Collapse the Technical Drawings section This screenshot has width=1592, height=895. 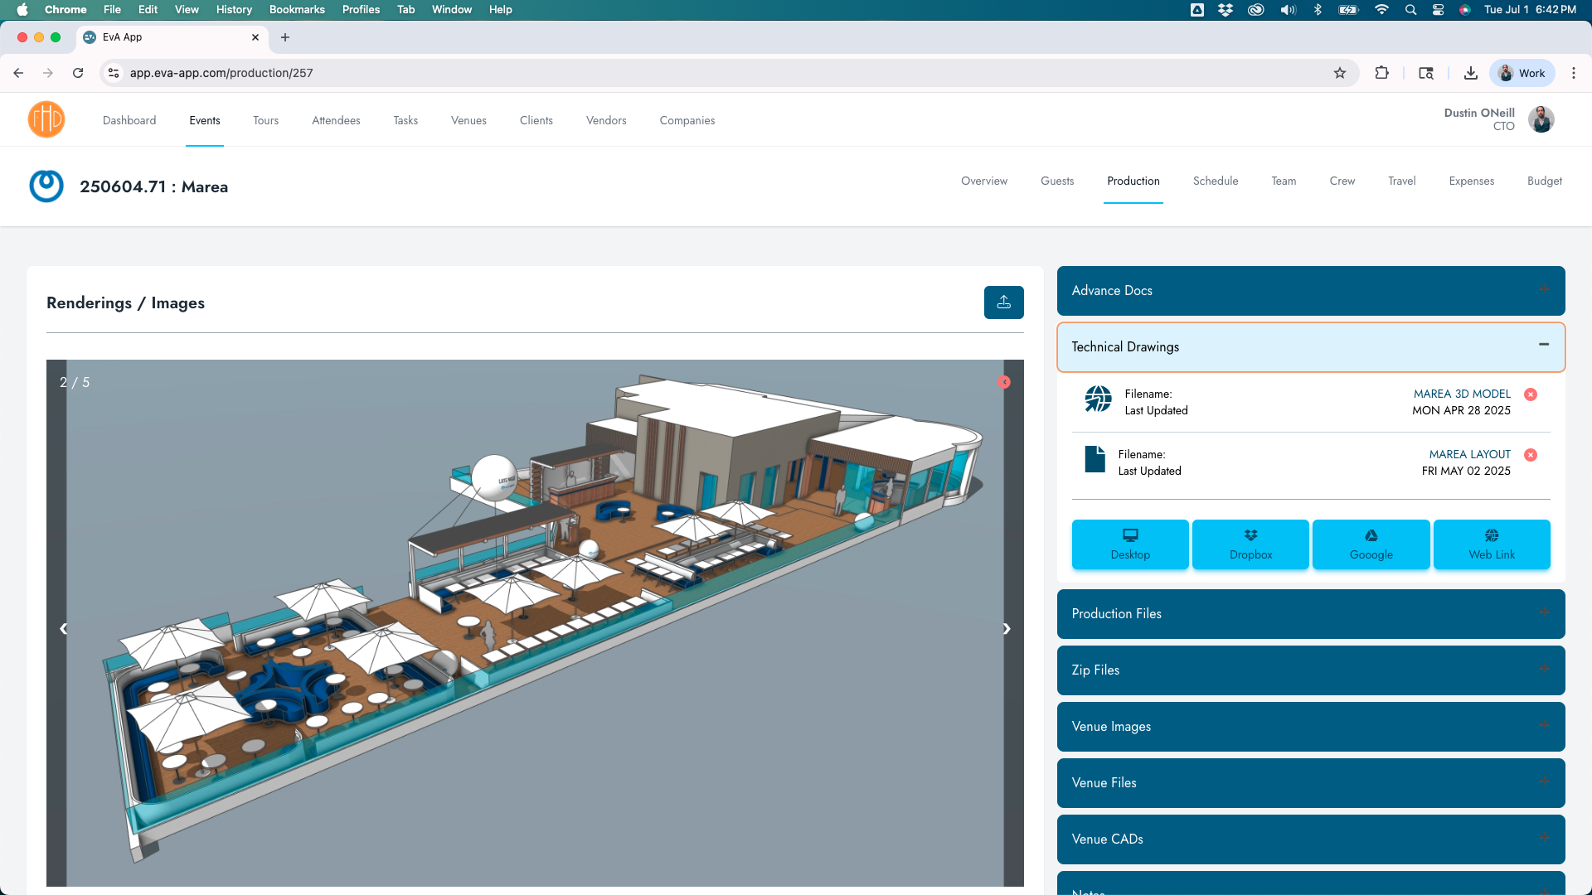tap(1311, 347)
